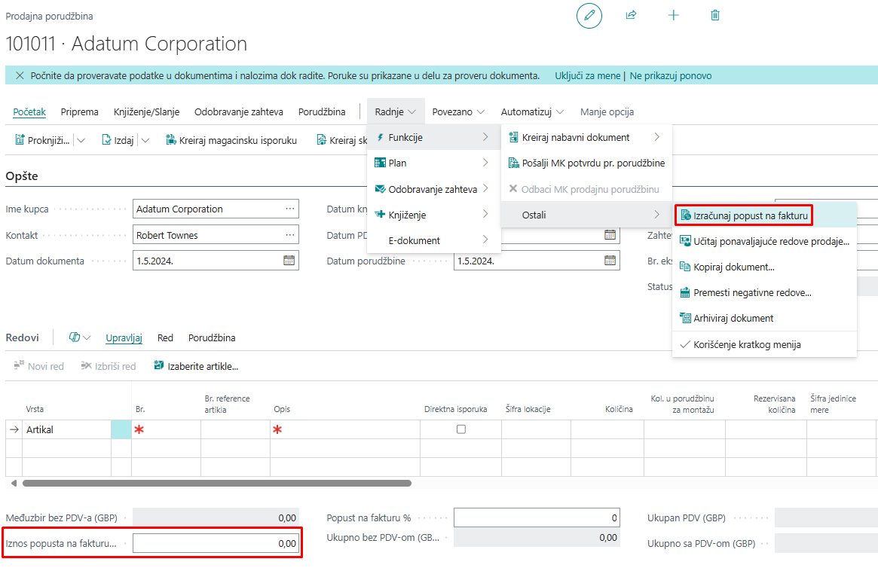Screen dimensions: 878x574
Task: Click Kreiraj magacinsku isporuku toolbar action
Action: click(x=231, y=140)
